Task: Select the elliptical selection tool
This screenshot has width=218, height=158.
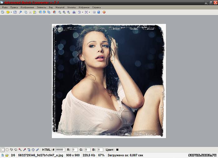Action: tap(7, 150)
